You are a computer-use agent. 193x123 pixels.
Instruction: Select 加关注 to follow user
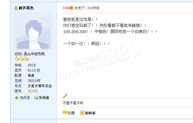point(25,98)
